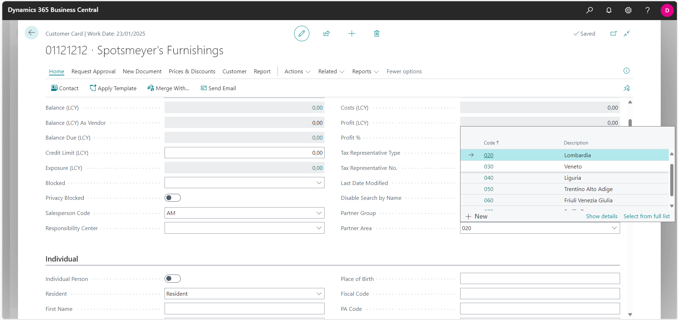Open Exposure (LCY) value link
This screenshot has width=678, height=320.
[x=317, y=168]
